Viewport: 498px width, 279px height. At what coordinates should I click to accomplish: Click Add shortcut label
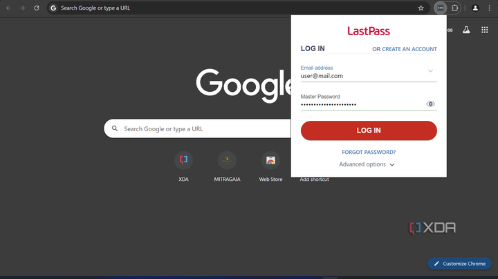click(x=314, y=180)
